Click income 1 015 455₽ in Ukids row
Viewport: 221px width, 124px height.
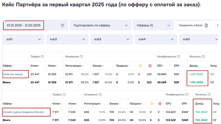pyautogui.click(x=196, y=74)
